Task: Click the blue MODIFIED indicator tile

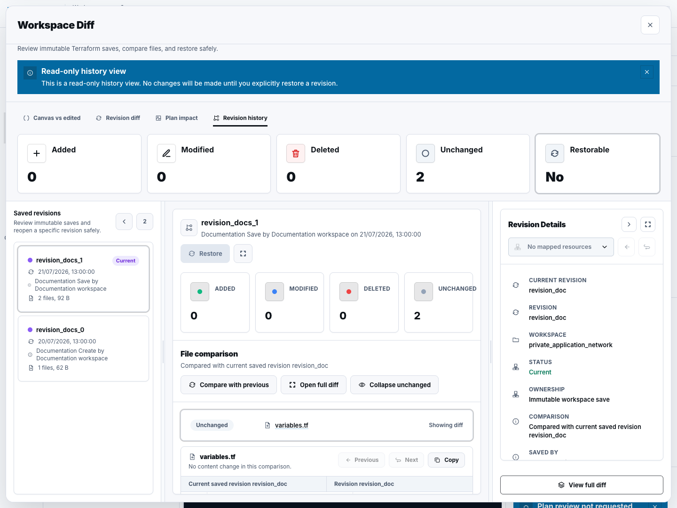Action: [275, 292]
